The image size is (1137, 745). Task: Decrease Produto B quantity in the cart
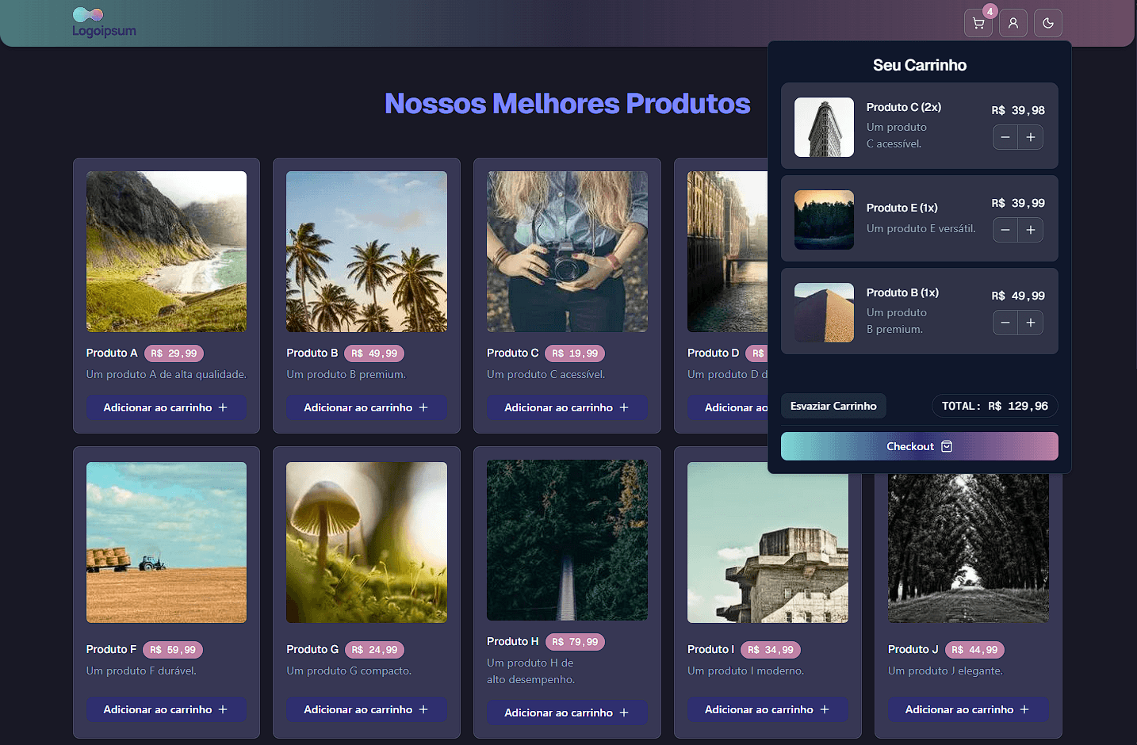(x=1005, y=323)
